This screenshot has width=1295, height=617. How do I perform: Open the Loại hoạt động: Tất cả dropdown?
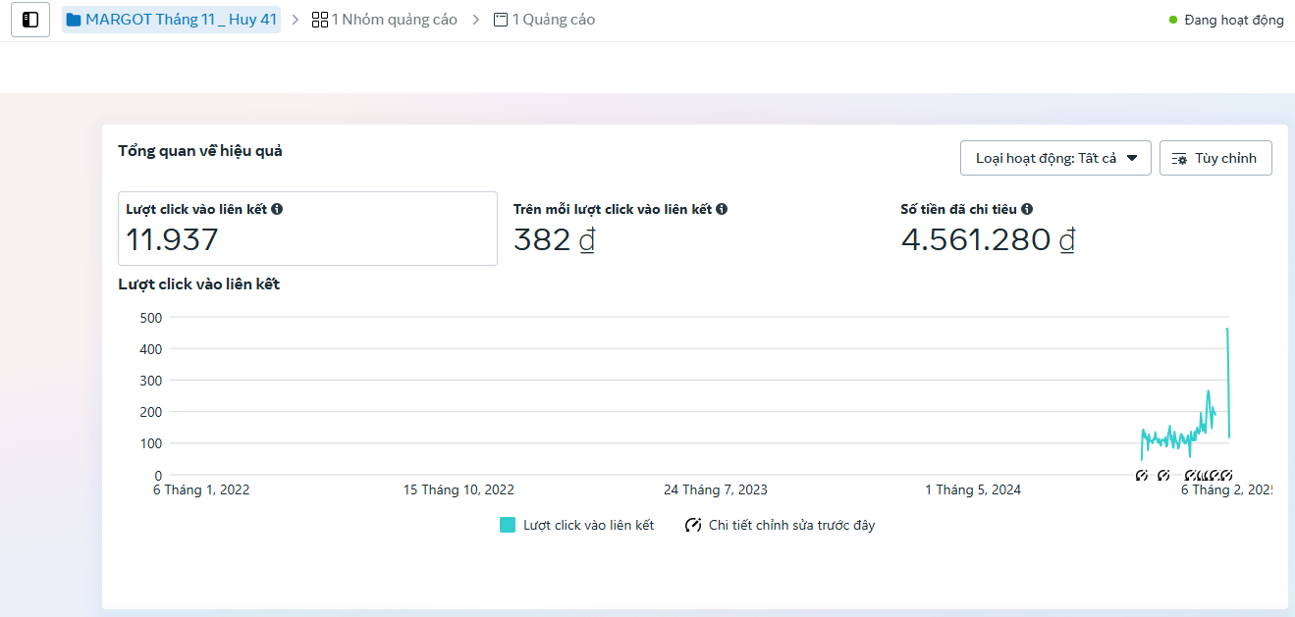tap(1055, 158)
